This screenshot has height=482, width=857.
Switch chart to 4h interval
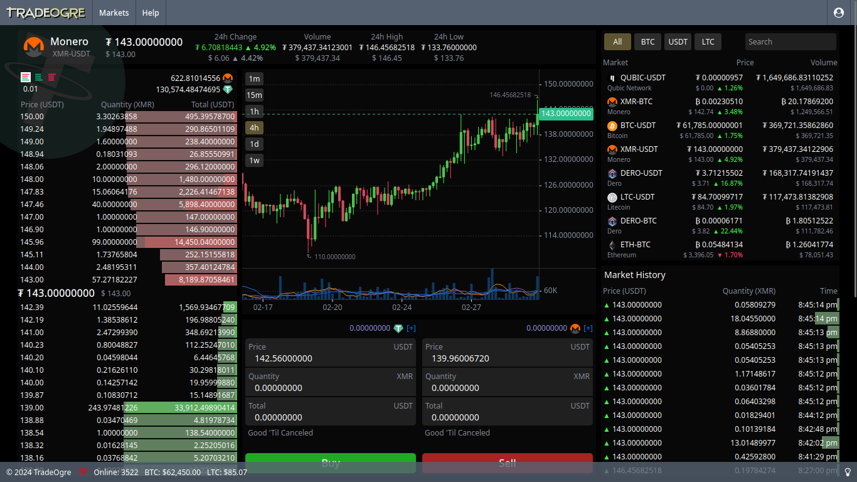coord(254,127)
